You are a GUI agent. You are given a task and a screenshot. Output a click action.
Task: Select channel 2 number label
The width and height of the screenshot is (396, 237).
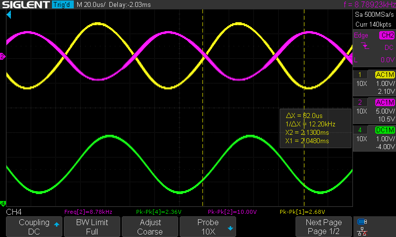(360, 102)
